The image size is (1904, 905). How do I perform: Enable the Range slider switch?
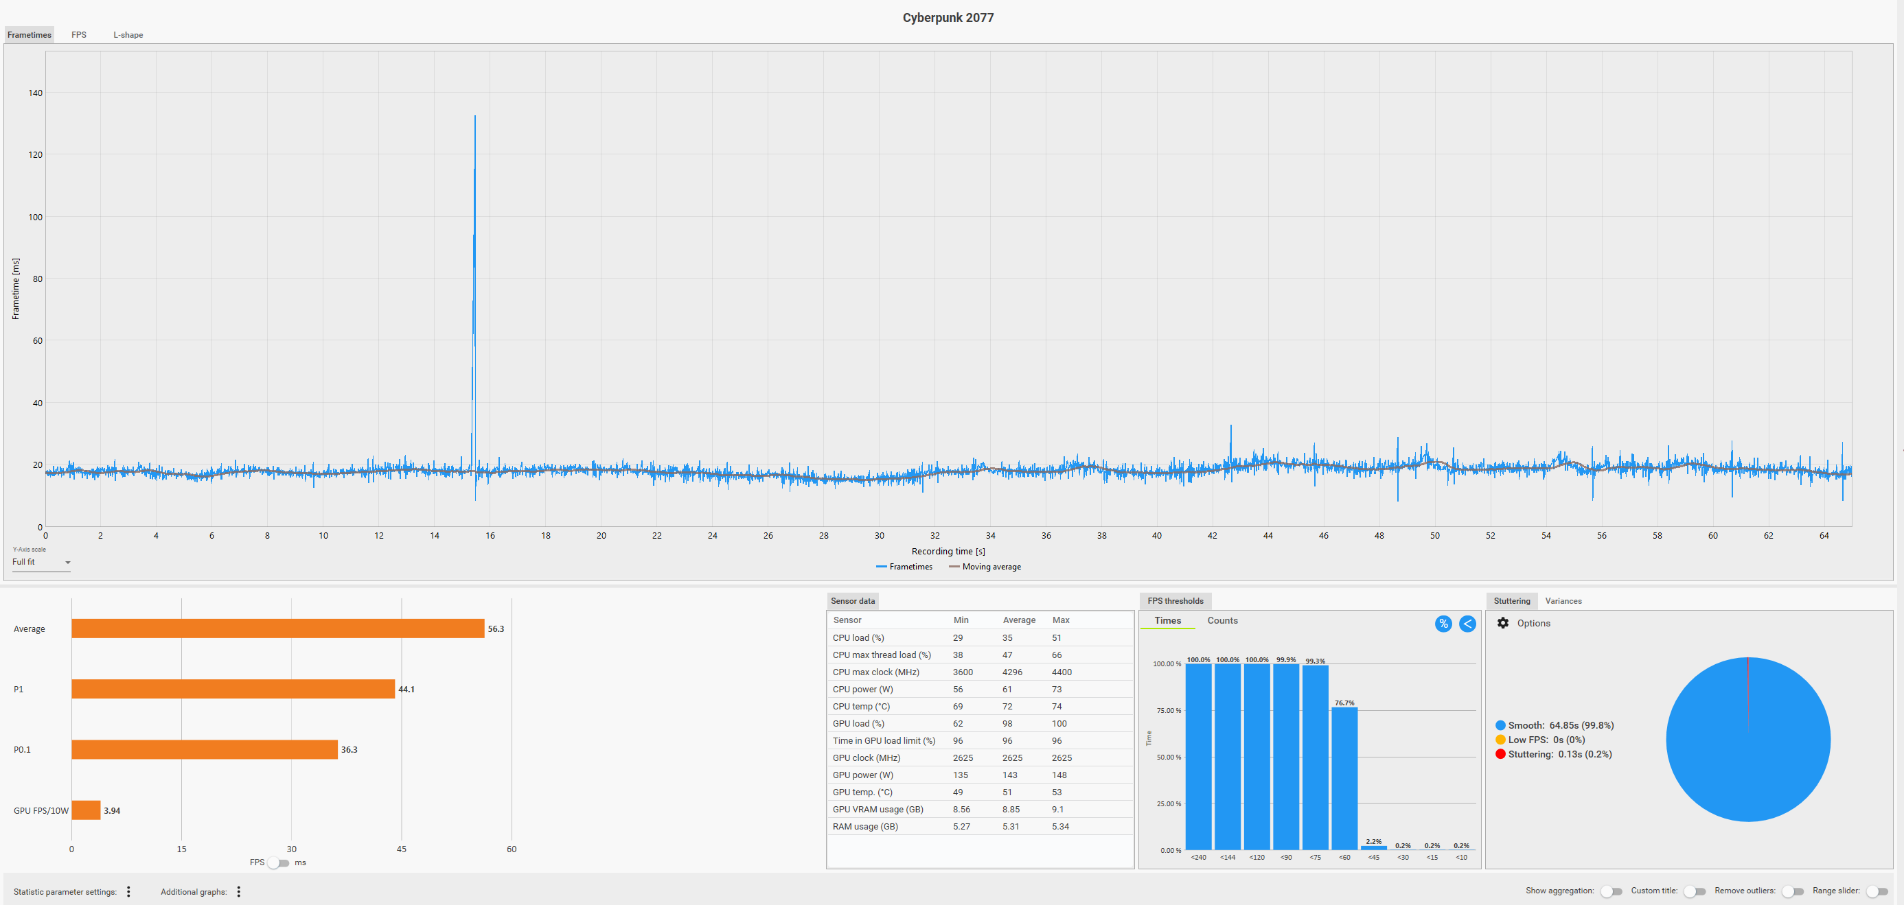(x=1877, y=892)
